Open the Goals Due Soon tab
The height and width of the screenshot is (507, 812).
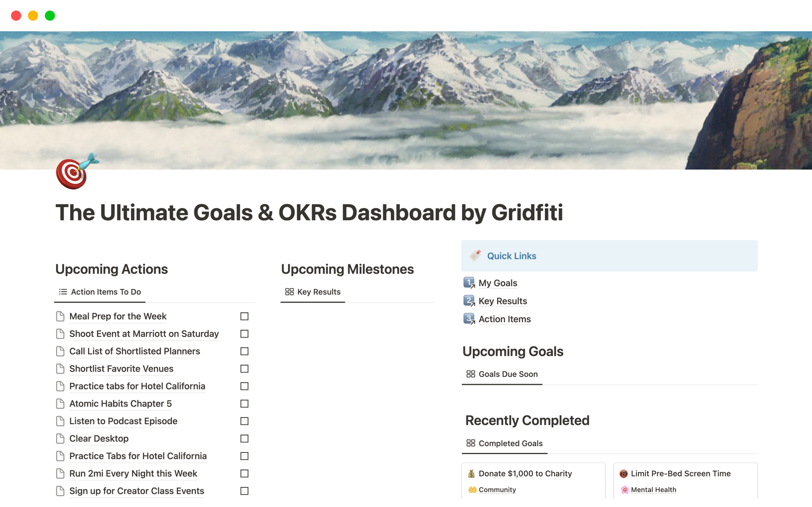point(502,374)
